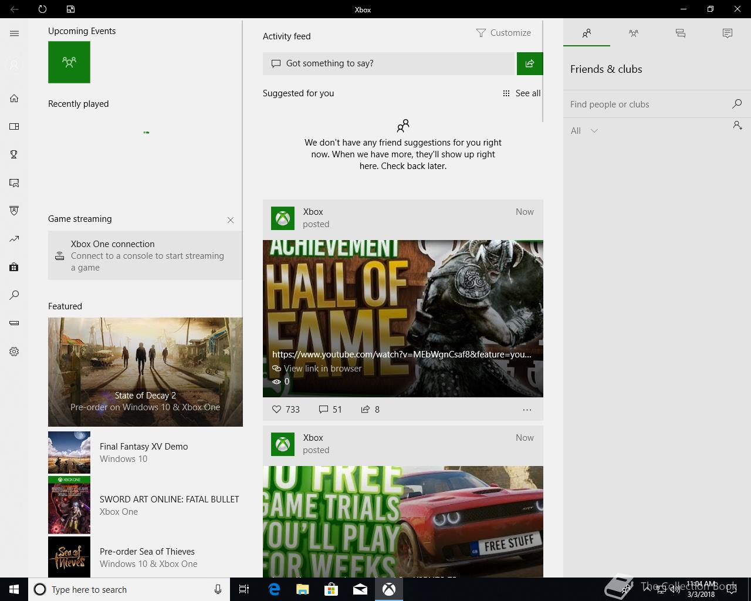Open Task View on the taskbar

(244, 589)
